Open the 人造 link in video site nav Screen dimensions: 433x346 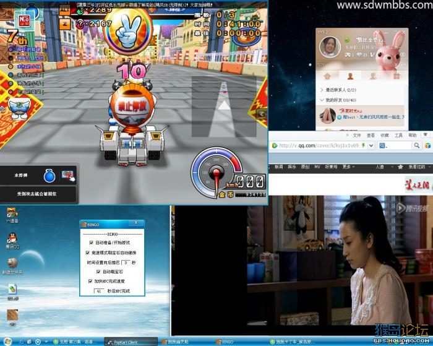pyautogui.click(x=380, y=167)
